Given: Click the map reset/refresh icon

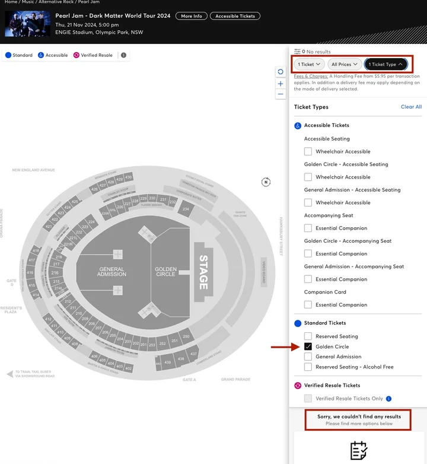Looking at the screenshot, I should point(281,72).
